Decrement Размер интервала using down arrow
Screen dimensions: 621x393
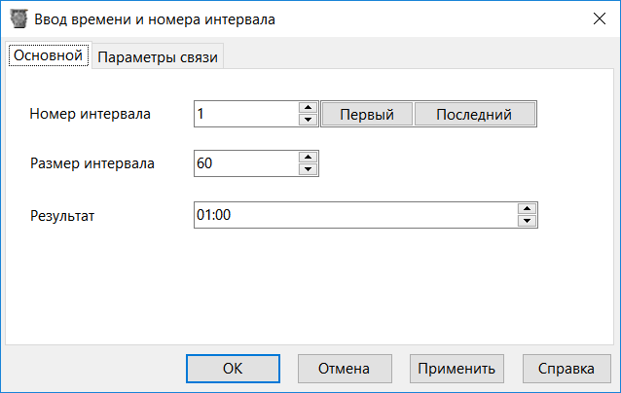coord(309,169)
